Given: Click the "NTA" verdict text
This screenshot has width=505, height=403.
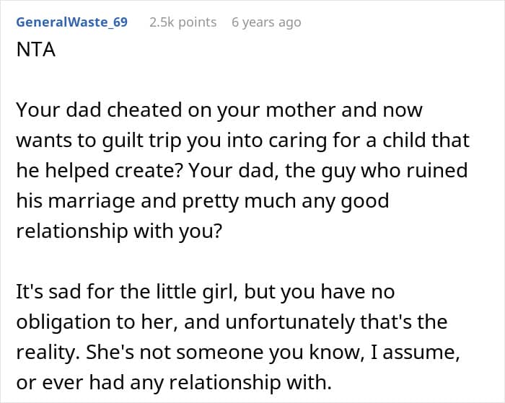Looking at the screenshot, I should [36, 52].
